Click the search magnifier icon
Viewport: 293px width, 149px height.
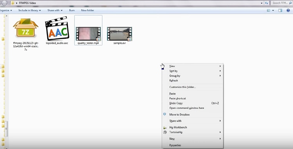point(290,3)
